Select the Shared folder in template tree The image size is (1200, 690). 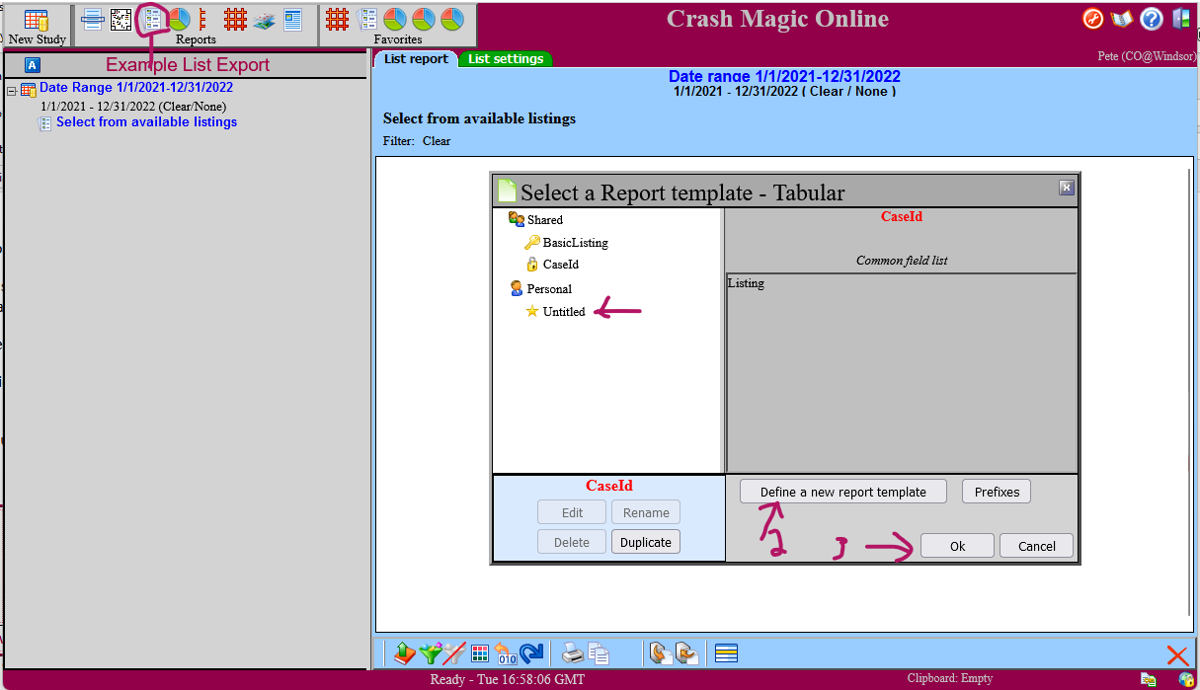[x=544, y=220]
